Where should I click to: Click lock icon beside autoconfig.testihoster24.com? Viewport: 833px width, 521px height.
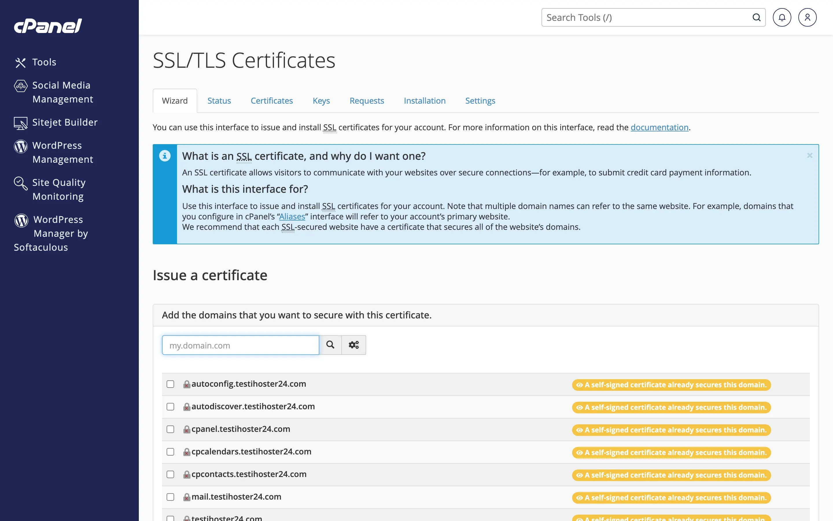187,384
